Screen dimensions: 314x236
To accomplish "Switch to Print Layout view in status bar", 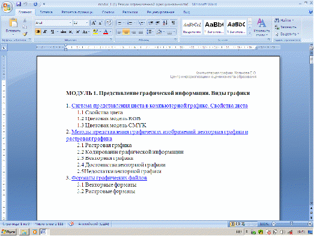I will click(x=233, y=224).
